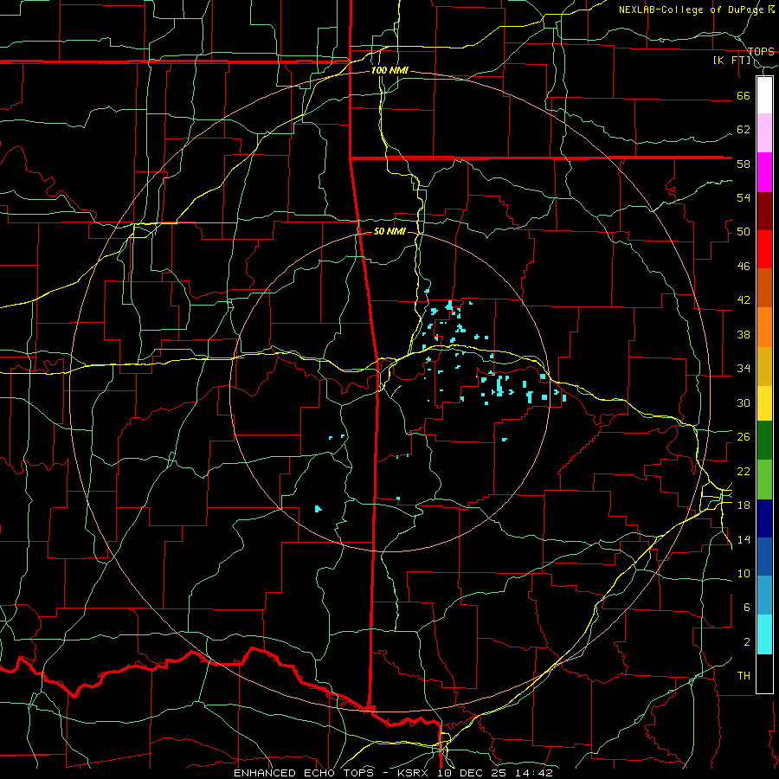Click the 'TOPS' legend title

[x=761, y=52]
